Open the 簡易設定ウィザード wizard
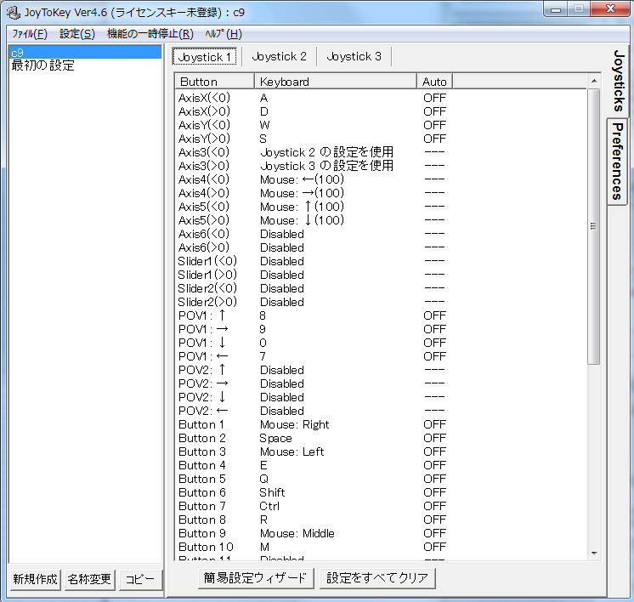634x602 pixels. tap(256, 577)
